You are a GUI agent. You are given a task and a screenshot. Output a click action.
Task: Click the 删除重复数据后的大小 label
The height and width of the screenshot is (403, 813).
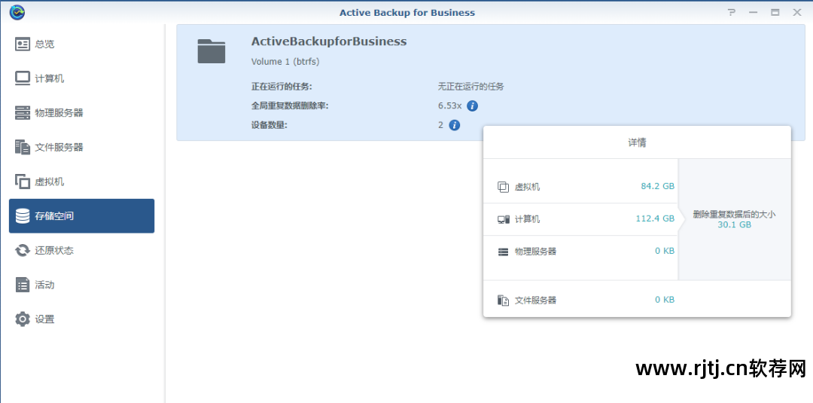click(x=734, y=214)
